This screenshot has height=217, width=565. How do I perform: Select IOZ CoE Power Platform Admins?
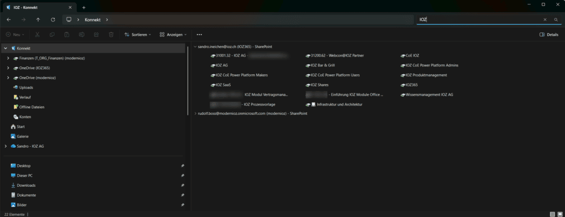(429, 65)
